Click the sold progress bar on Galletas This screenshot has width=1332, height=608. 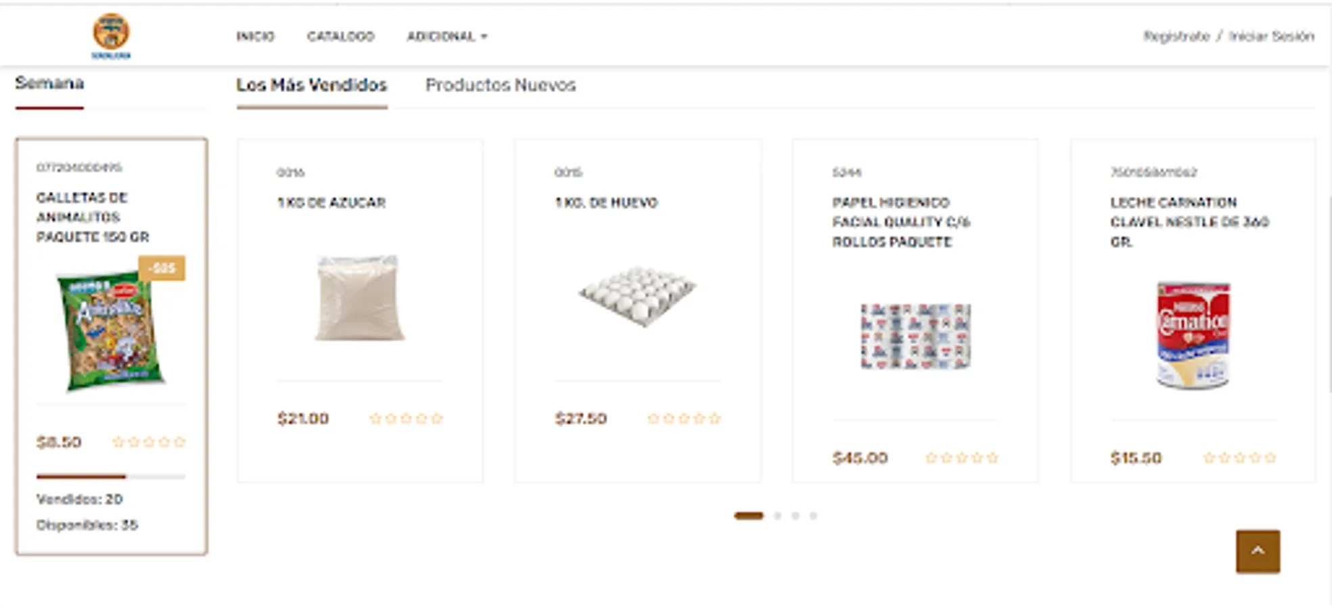pos(110,476)
